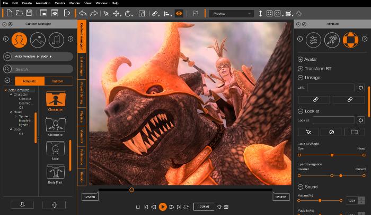
Task: Click the Move transform tool in toolbar
Action: pos(117,13)
